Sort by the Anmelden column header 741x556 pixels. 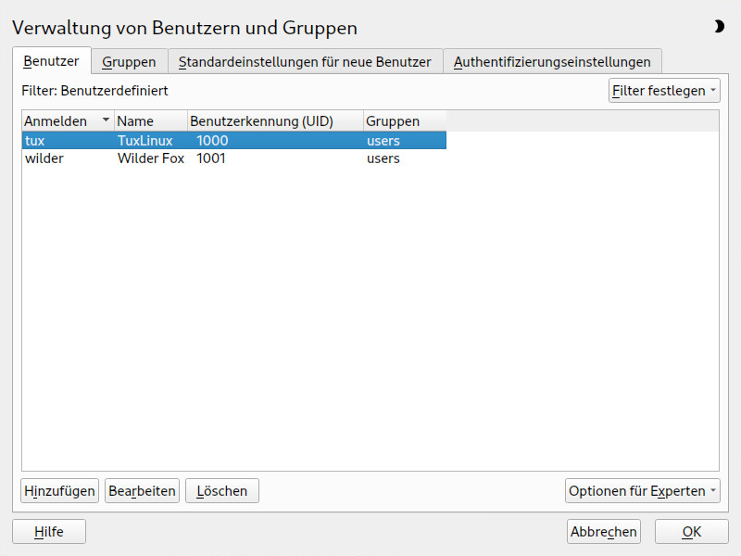click(68, 121)
